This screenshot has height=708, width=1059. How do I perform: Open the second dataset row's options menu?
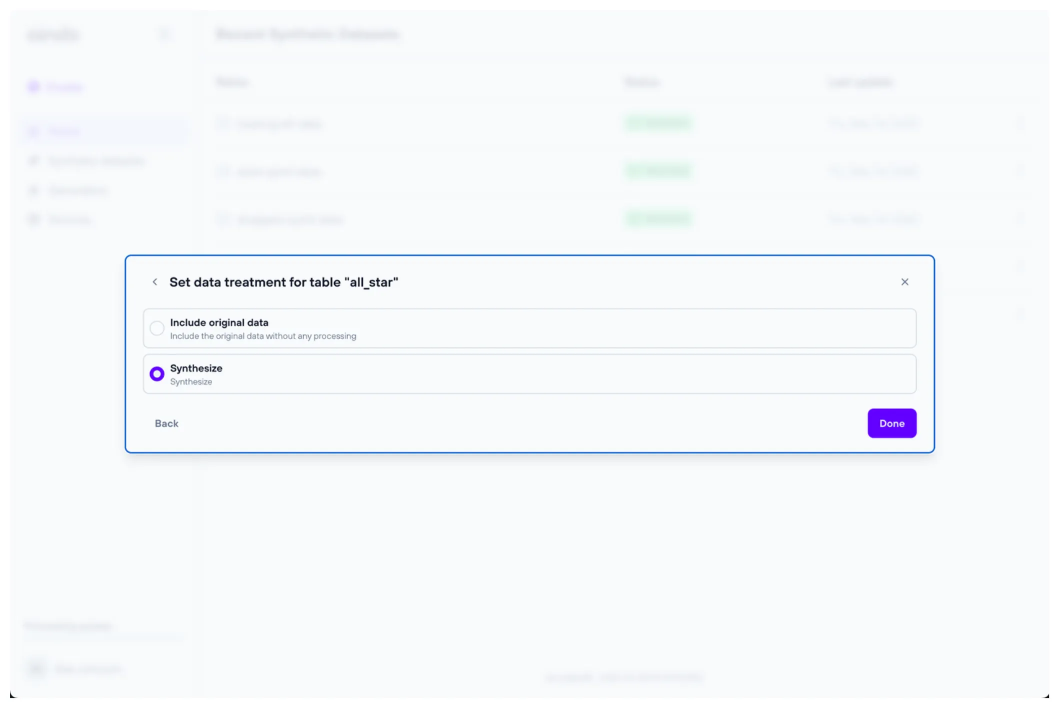[1020, 171]
